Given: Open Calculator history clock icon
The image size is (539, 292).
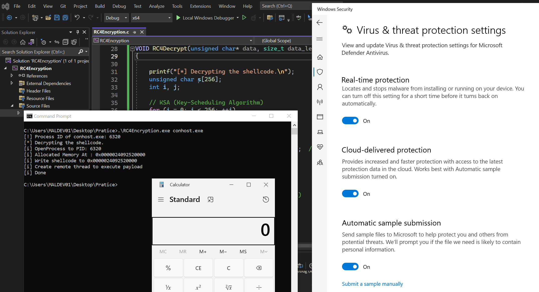Looking at the screenshot, I should point(266,199).
